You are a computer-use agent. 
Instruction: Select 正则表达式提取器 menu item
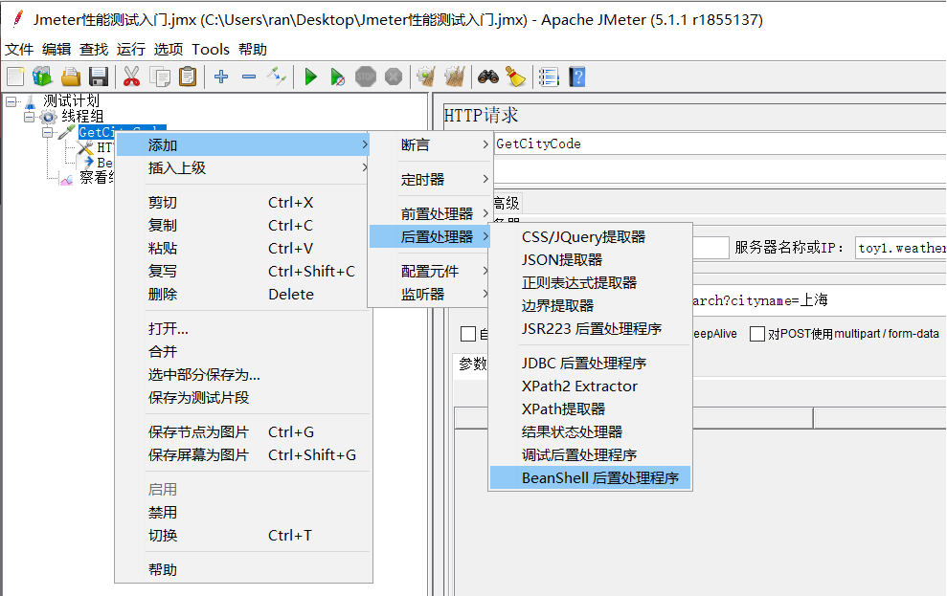[590, 283]
